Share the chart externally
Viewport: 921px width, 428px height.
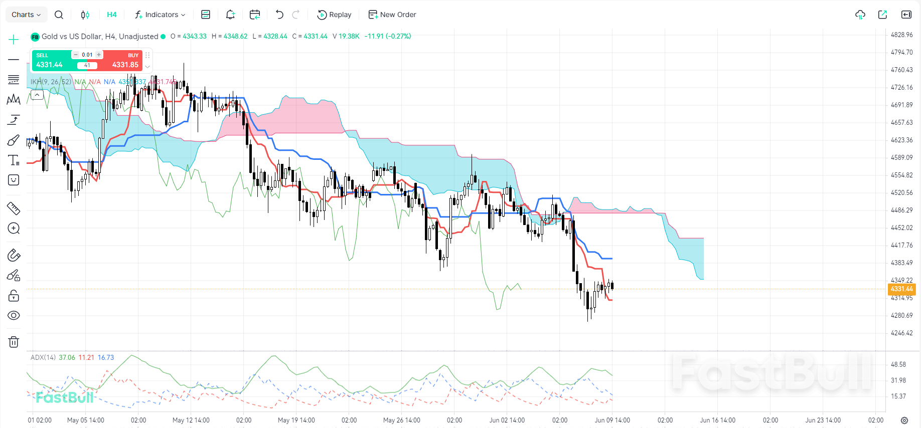(883, 15)
